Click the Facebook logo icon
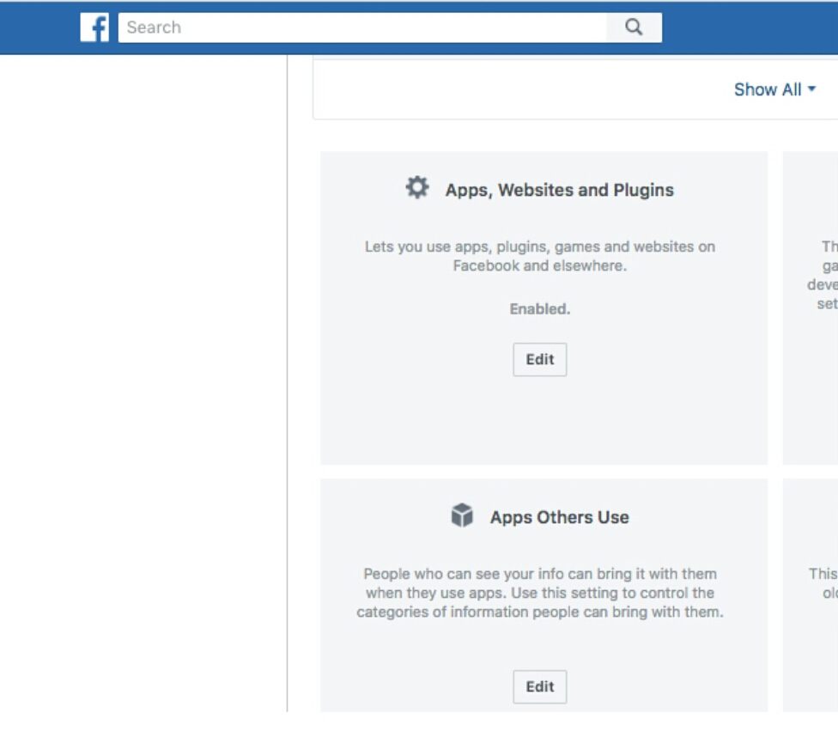838x737 pixels. (x=94, y=27)
